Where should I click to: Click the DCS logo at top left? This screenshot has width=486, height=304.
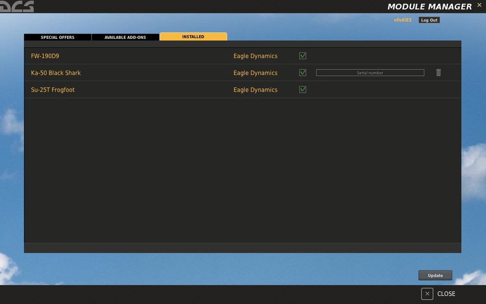click(x=17, y=6)
